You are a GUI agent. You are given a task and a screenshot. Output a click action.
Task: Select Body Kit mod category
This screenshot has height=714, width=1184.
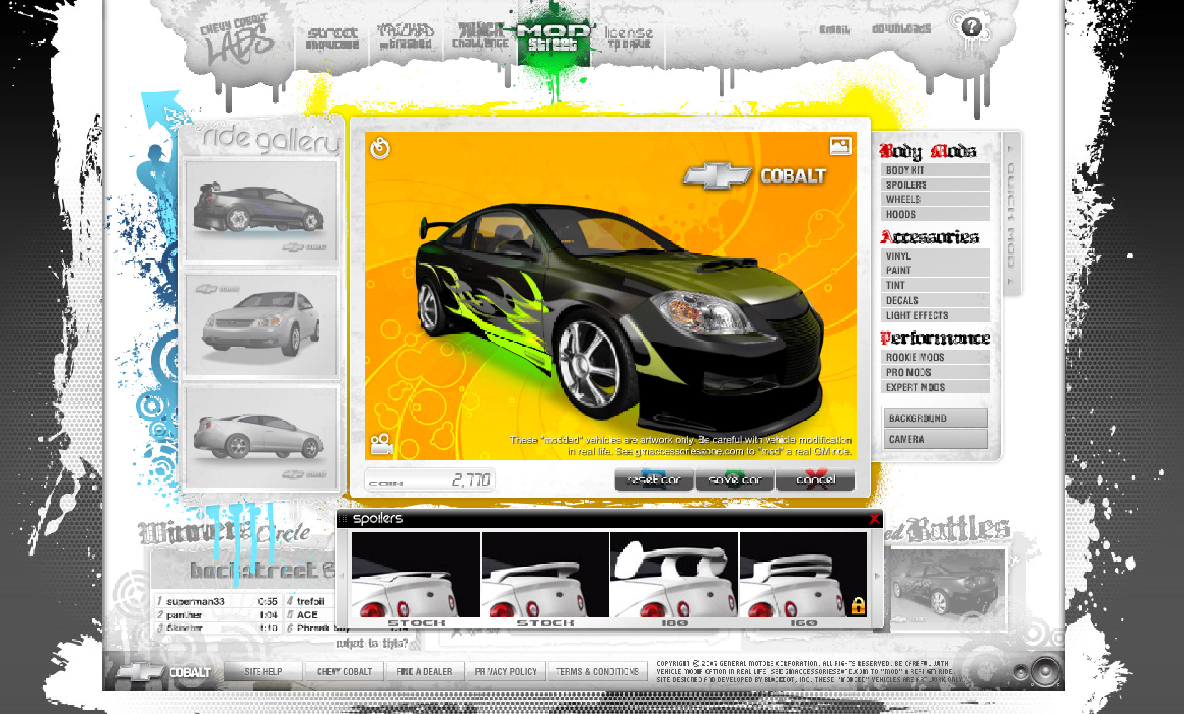pos(935,170)
